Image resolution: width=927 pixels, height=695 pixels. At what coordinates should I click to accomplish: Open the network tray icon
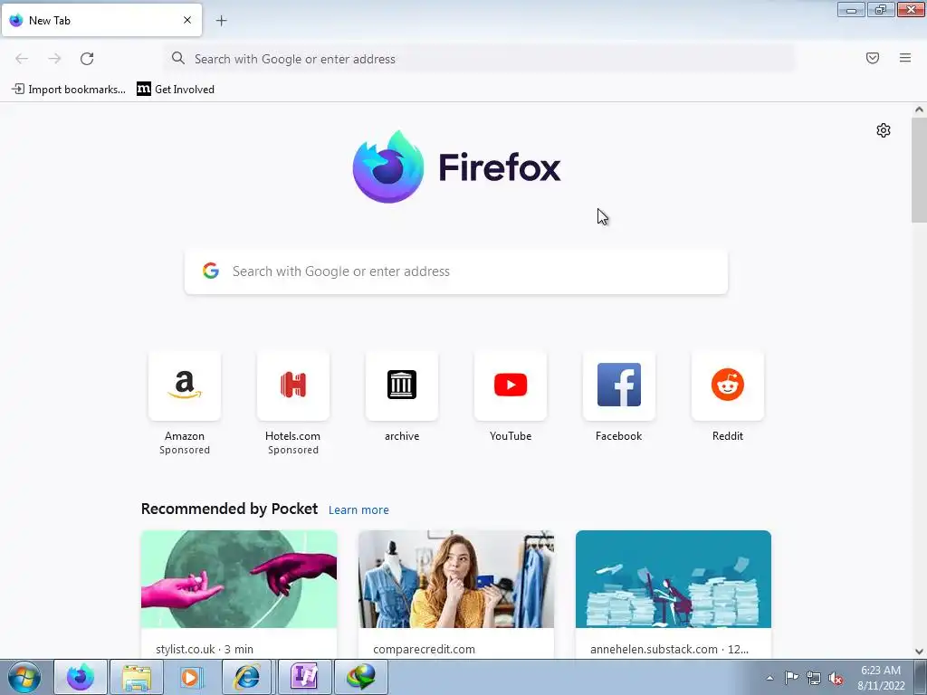pos(814,678)
